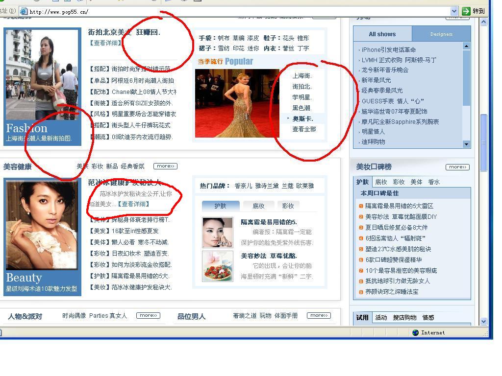Click the Popular red carpet photo
The image size is (502, 376).
point(237,103)
